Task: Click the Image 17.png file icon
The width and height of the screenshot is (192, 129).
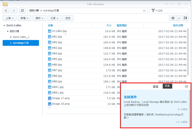Action: point(50,98)
